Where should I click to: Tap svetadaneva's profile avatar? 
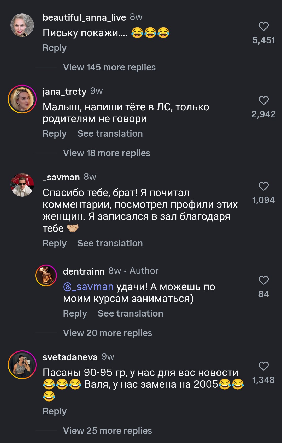[x=22, y=365]
